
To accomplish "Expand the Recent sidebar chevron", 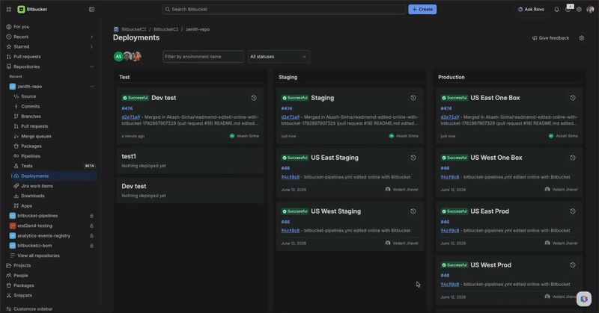I will [x=91, y=37].
